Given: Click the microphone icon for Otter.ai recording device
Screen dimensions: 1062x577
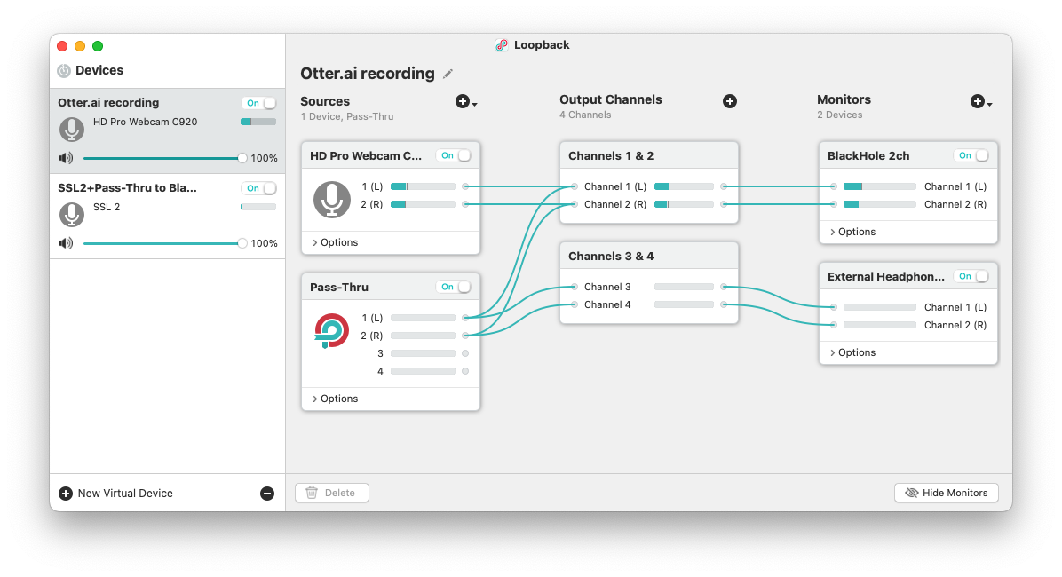Looking at the screenshot, I should click(x=72, y=129).
